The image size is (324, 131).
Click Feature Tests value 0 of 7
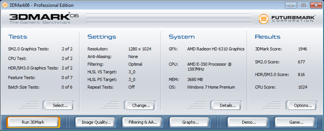(x=67, y=77)
